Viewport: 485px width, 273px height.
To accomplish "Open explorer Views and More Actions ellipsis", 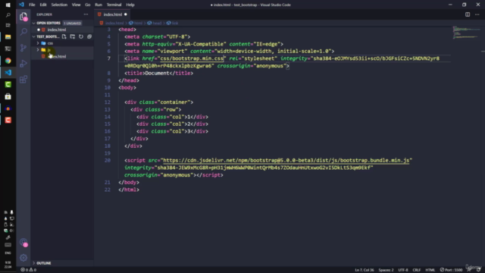I will click(x=86, y=14).
